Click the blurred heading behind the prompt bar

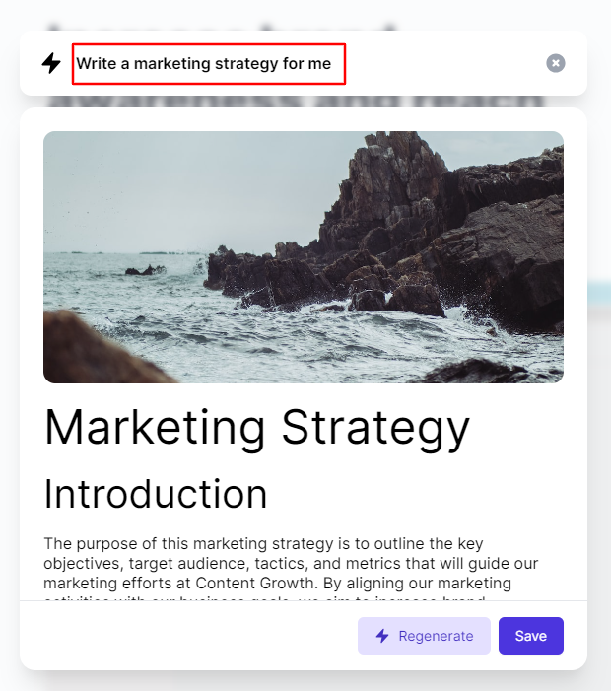pos(295,102)
